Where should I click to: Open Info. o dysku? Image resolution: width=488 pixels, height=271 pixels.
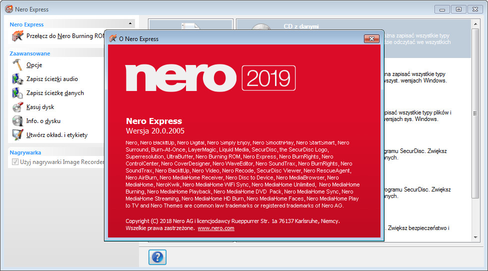(43, 121)
